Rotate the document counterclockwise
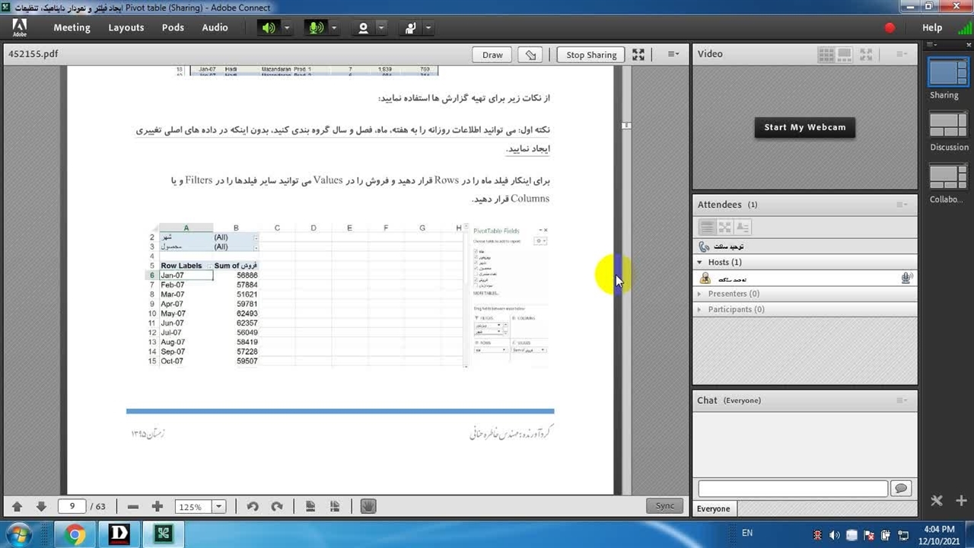Viewport: 974px width, 548px height. point(253,506)
